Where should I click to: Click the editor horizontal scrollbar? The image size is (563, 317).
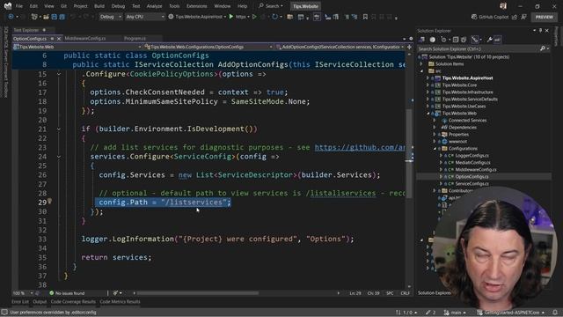(x=198, y=293)
